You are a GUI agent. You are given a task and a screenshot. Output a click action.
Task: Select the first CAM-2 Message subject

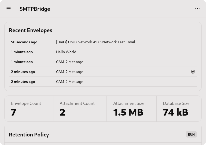coord(69,62)
